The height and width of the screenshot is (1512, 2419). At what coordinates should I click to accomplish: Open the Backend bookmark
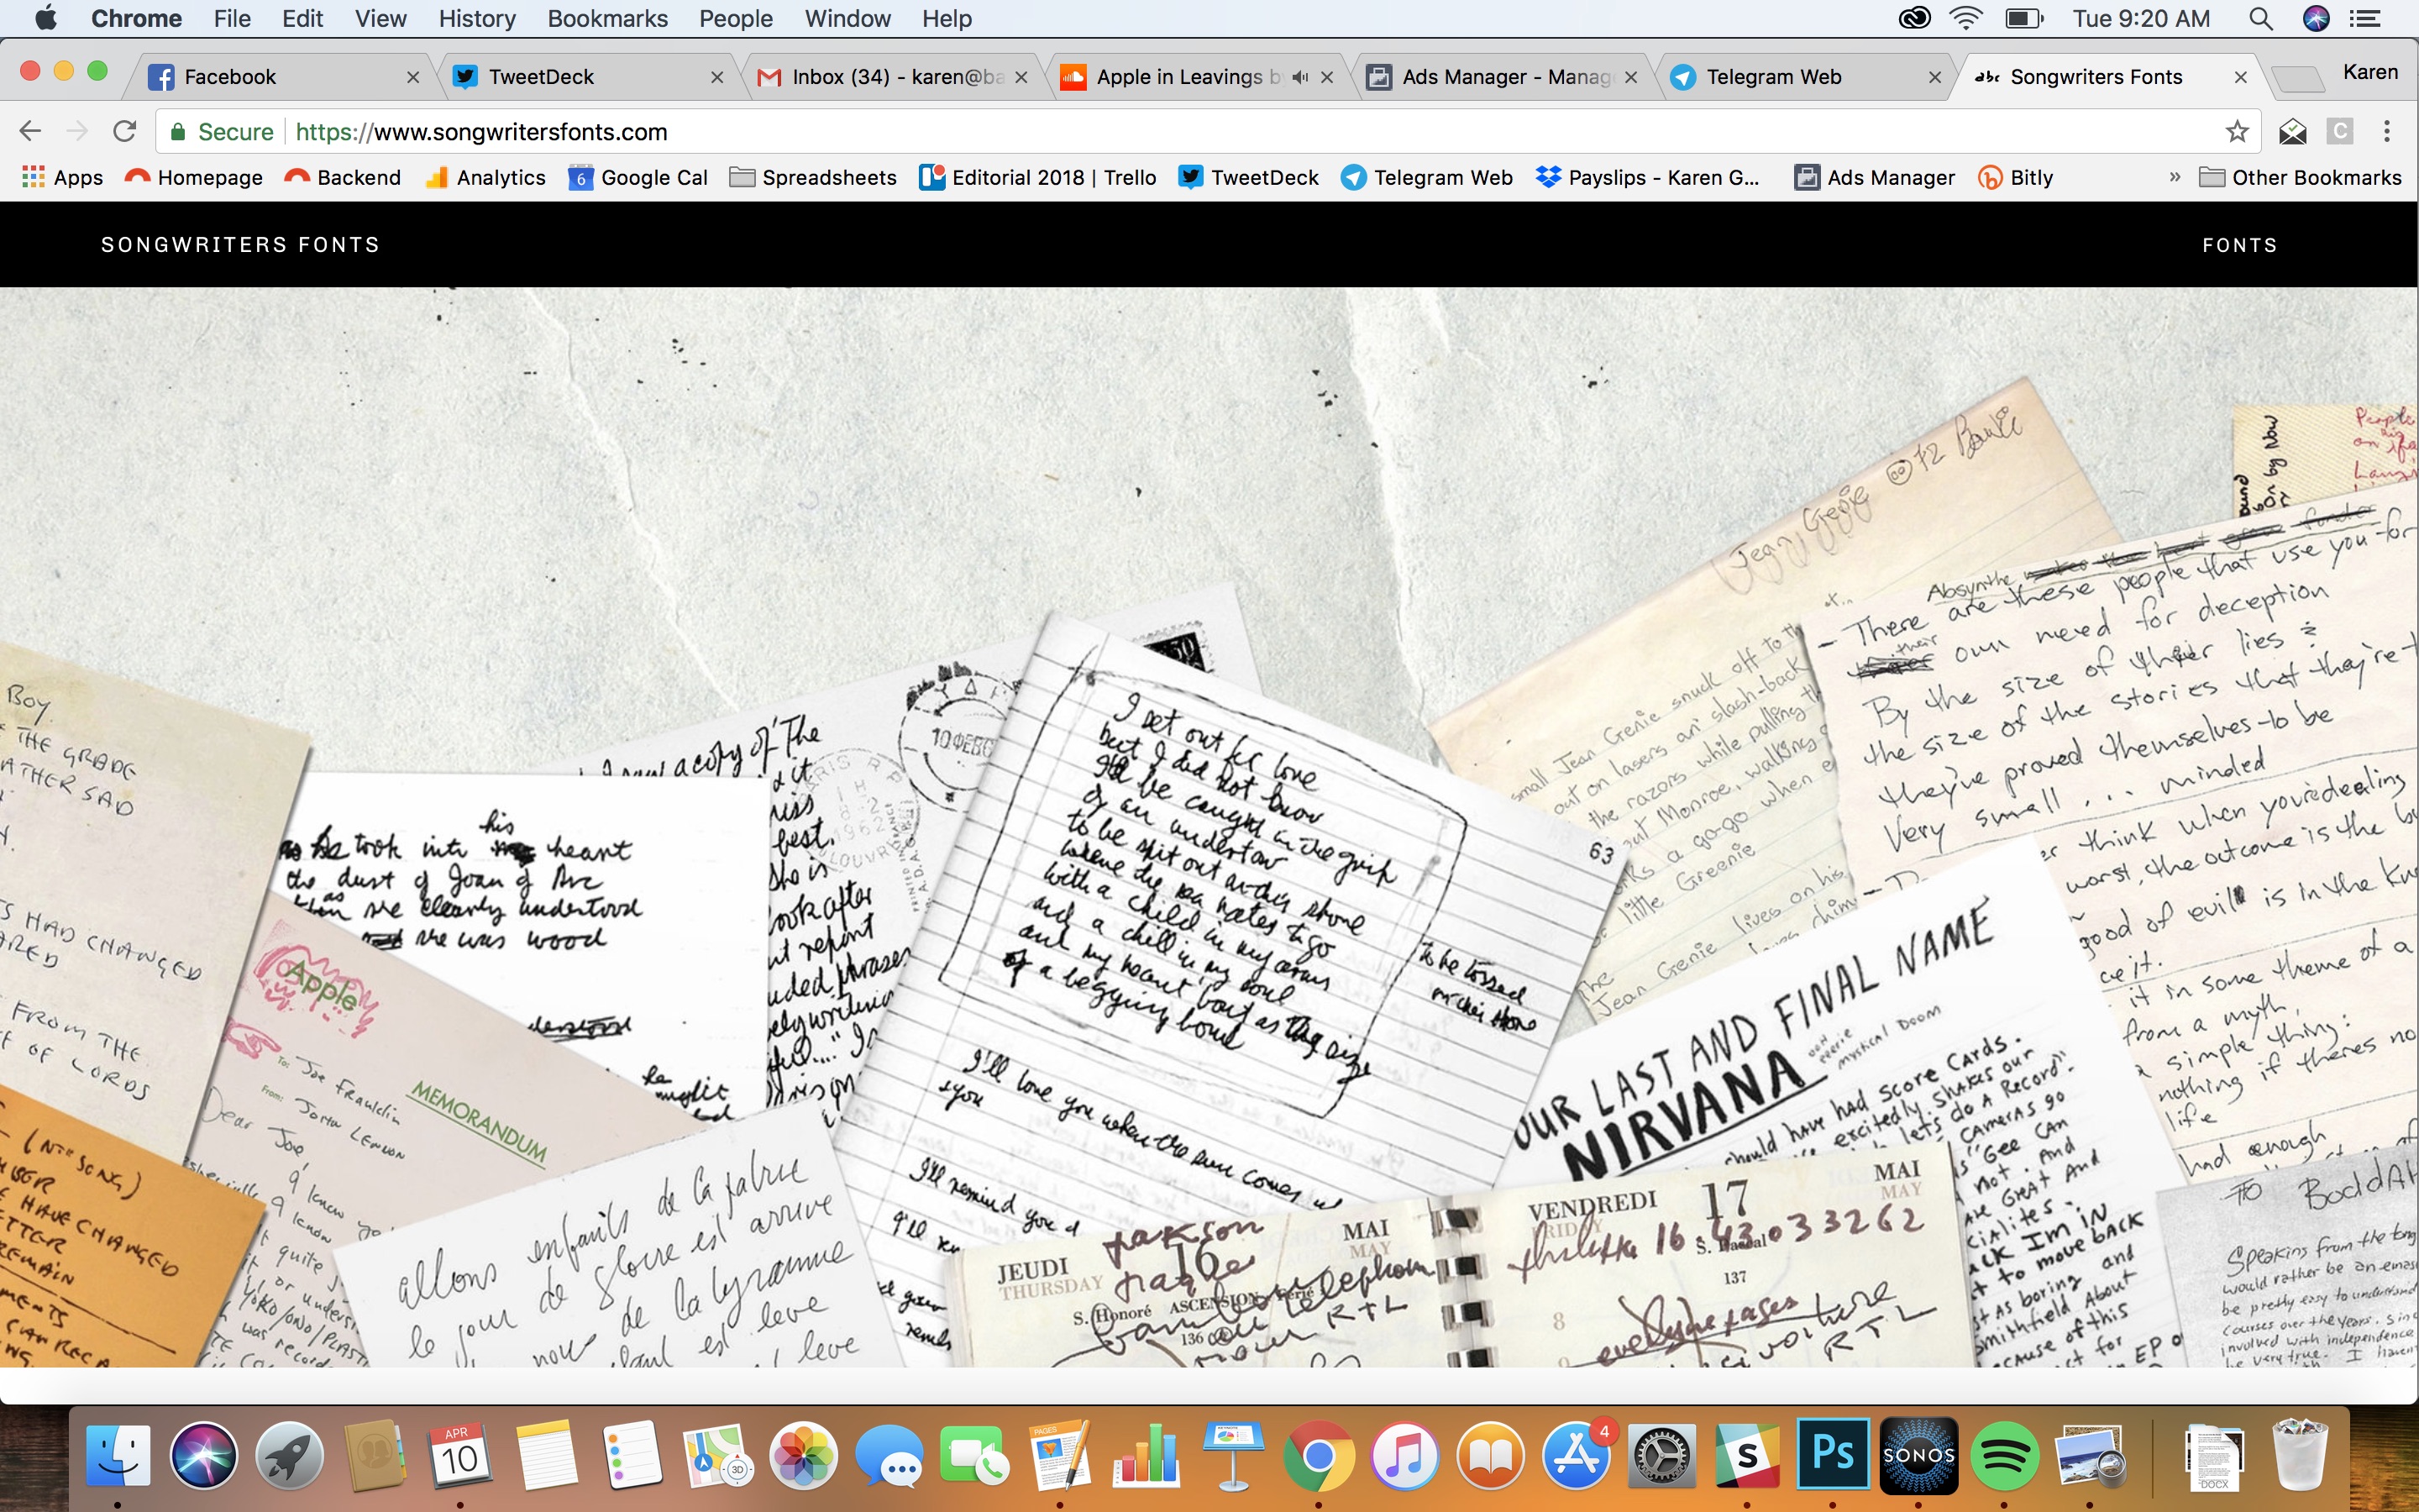[343, 177]
